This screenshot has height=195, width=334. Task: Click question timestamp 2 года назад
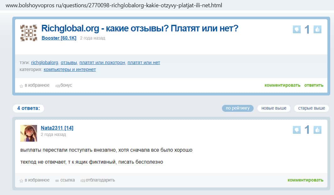93,38
